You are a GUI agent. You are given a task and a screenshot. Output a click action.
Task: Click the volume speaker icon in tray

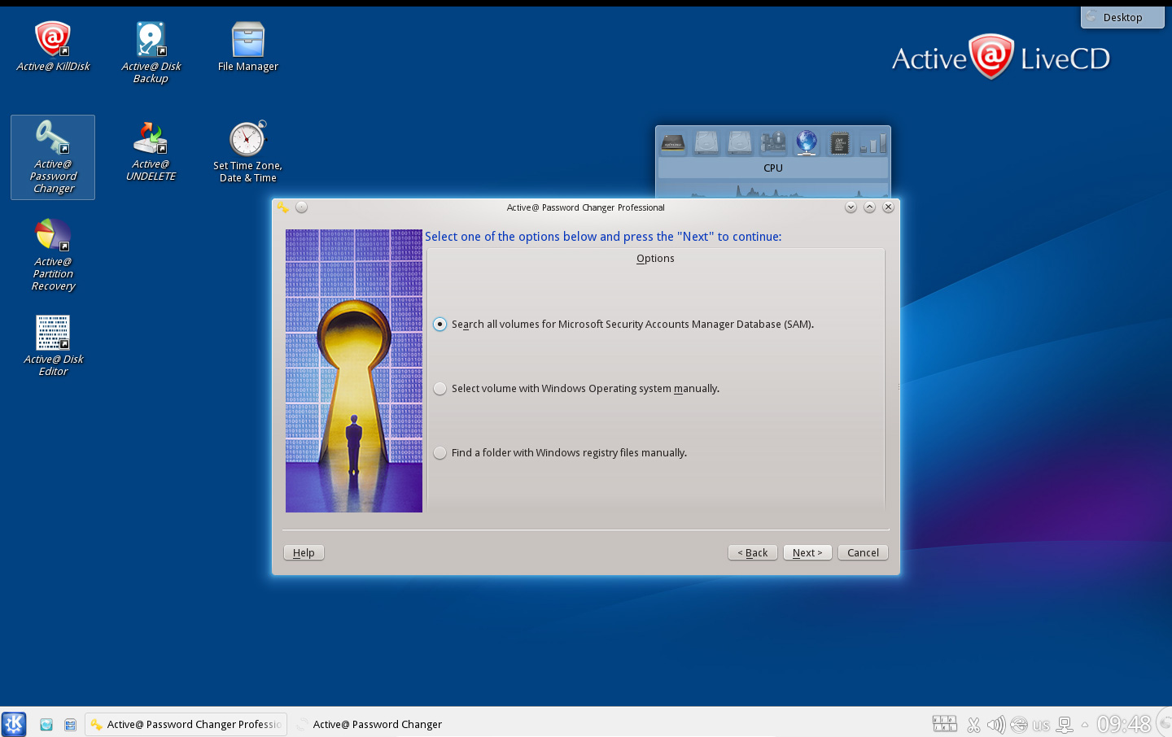click(995, 724)
